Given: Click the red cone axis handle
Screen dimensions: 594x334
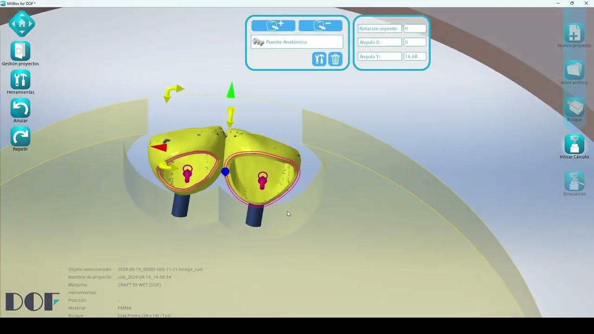Looking at the screenshot, I should 159,148.
